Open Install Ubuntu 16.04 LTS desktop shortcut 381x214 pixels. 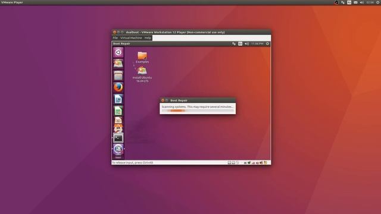pyautogui.click(x=142, y=74)
